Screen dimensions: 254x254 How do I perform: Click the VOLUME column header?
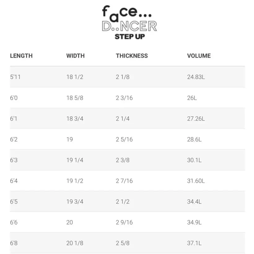click(199, 56)
